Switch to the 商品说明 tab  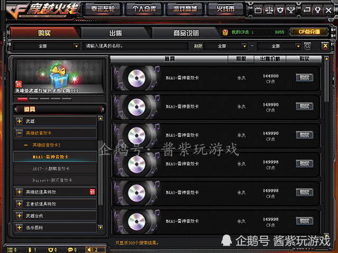click(x=186, y=33)
